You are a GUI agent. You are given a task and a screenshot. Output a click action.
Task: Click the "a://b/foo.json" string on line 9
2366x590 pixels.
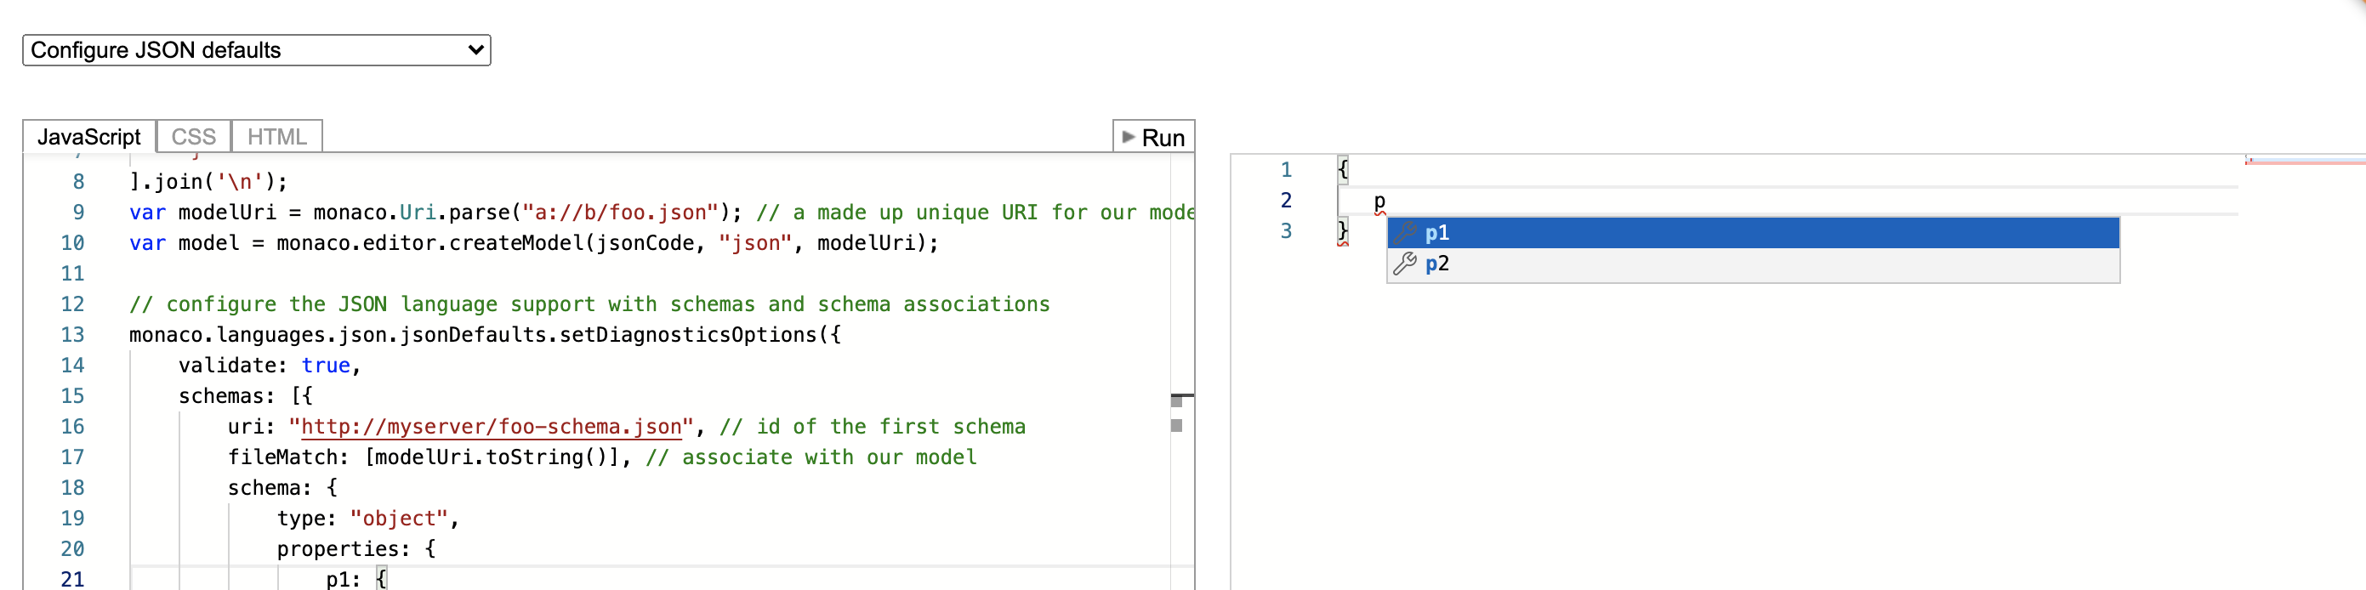coord(620,213)
